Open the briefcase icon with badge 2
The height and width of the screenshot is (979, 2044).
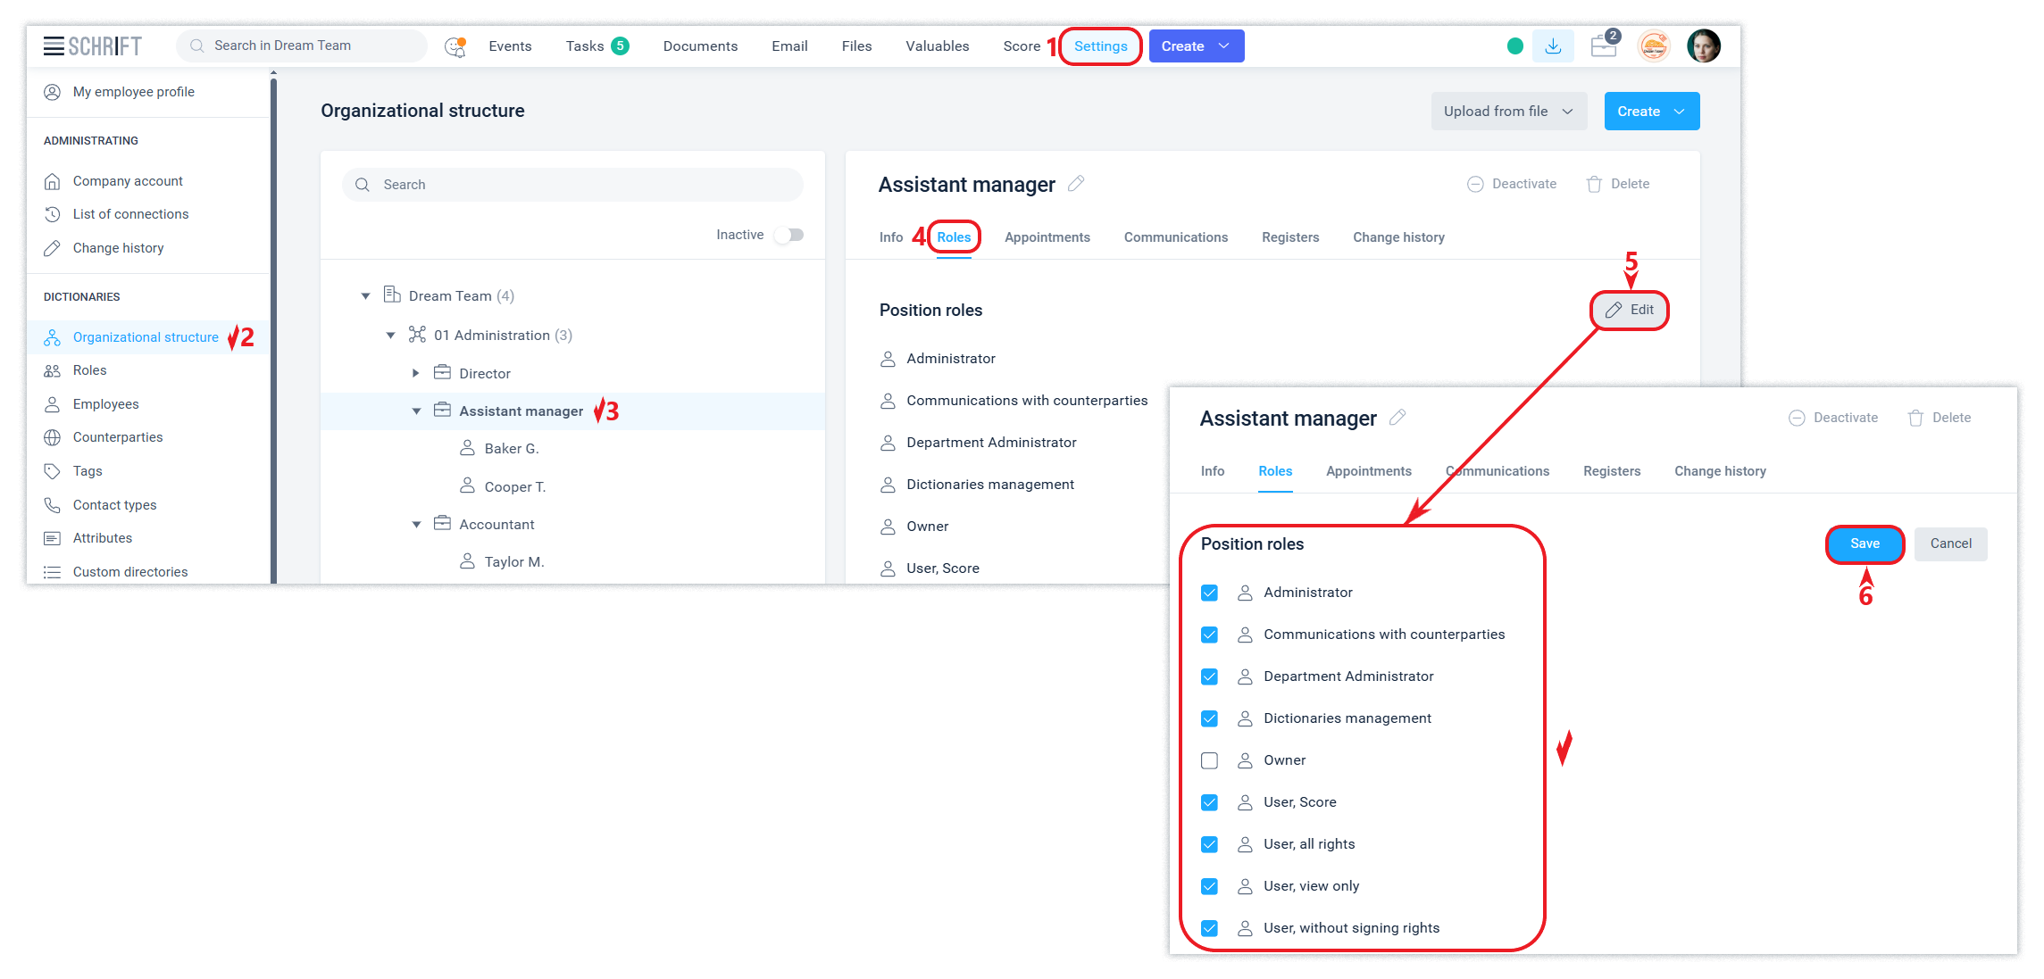[1604, 46]
